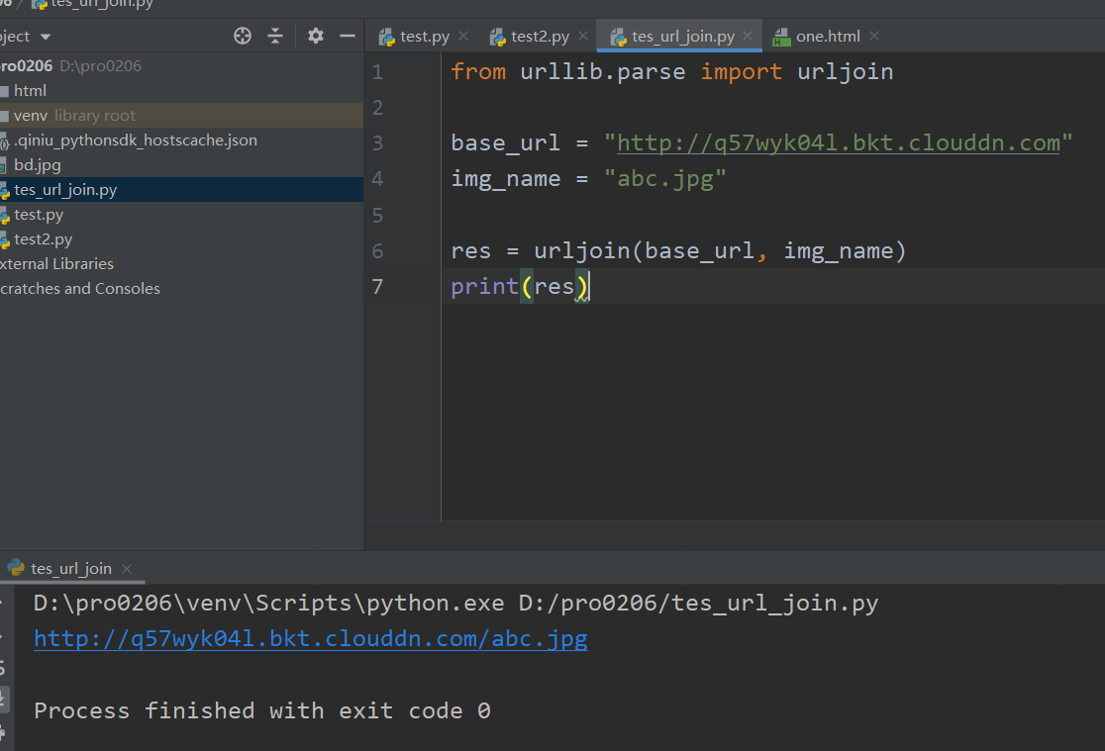Click the locate current file target icon
This screenshot has height=751, width=1105.
[243, 36]
